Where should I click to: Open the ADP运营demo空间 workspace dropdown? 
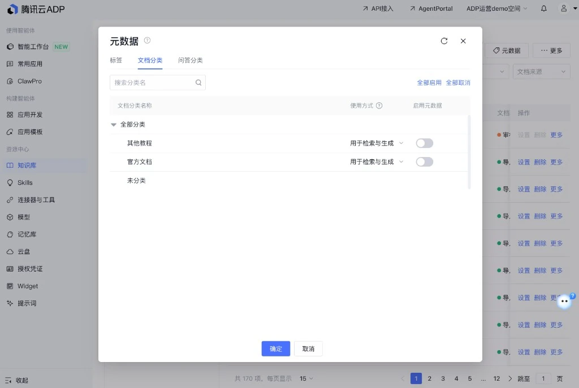pyautogui.click(x=496, y=8)
